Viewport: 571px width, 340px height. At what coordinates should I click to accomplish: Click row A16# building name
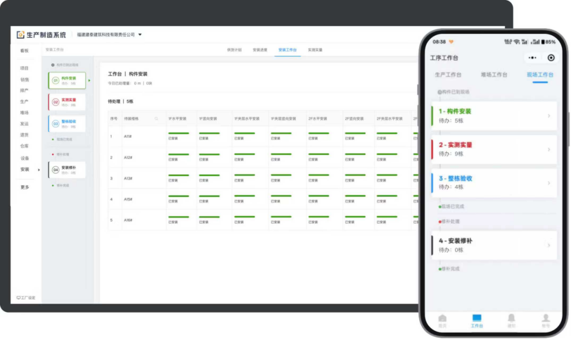[128, 220]
